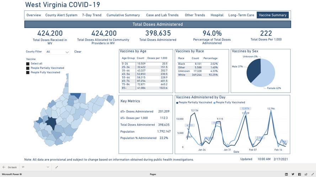The width and height of the screenshot is (316, 177).
Task: Open the Pages navigator in status bar
Action: pyautogui.click(x=153, y=174)
